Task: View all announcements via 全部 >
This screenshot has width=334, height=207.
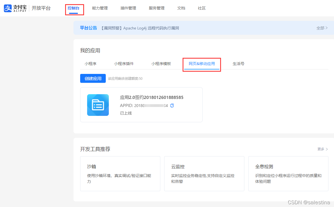Action: [x=322, y=28]
